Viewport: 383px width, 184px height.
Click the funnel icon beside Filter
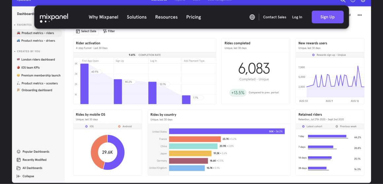(x=105, y=31)
